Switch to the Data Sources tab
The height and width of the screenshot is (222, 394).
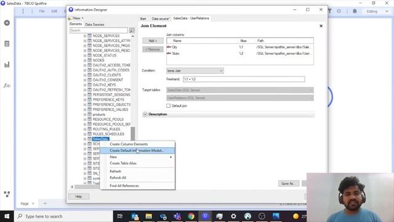click(94, 25)
